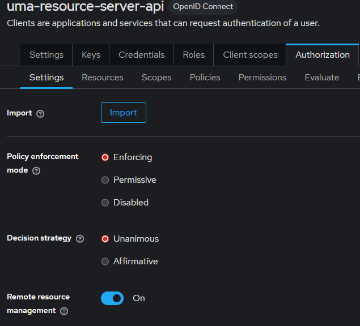Screen dimensions: 360x326
Task: Click help icon next to Import label
Action: (40, 113)
